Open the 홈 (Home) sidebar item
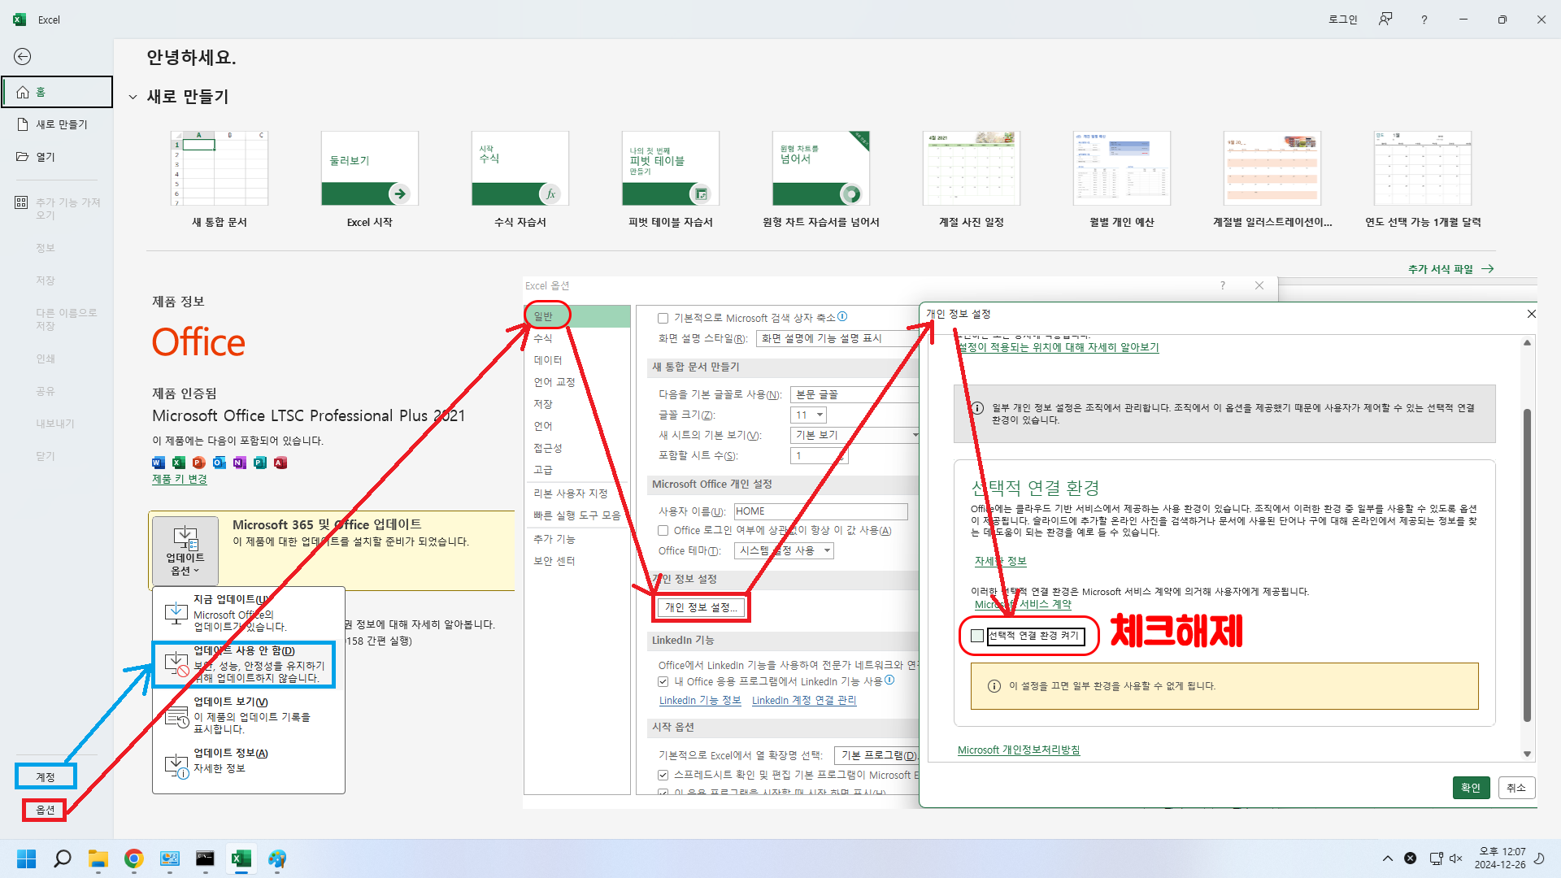Viewport: 1561px width, 878px height. tap(57, 92)
